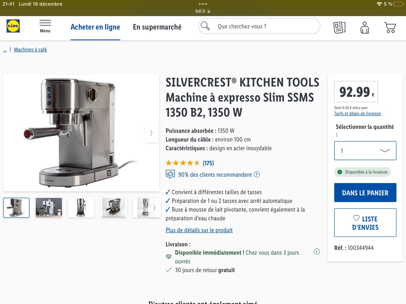The height and width of the screenshot is (304, 406).
Task: Open the shopping cart icon
Action: coord(390,28)
